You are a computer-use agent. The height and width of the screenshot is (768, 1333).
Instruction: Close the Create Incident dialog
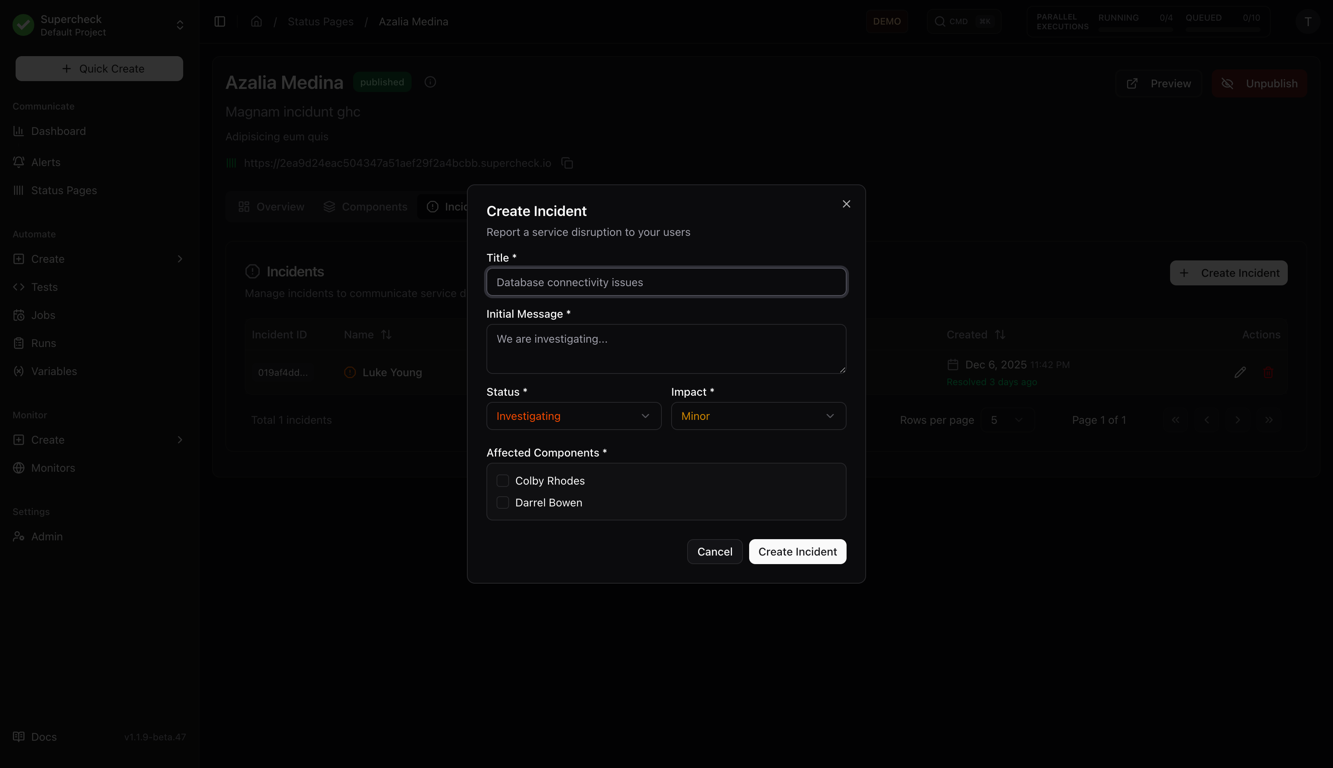click(846, 204)
